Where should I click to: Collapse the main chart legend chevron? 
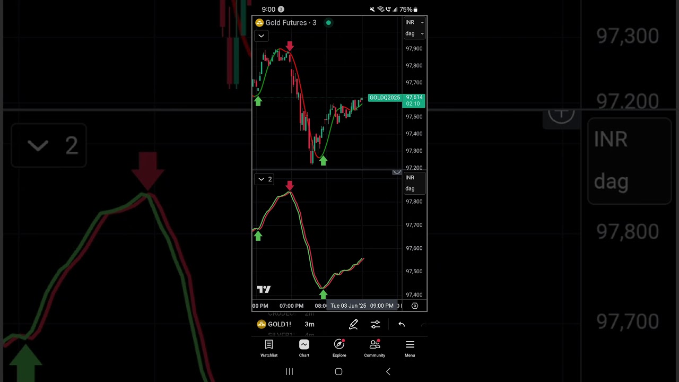click(261, 36)
